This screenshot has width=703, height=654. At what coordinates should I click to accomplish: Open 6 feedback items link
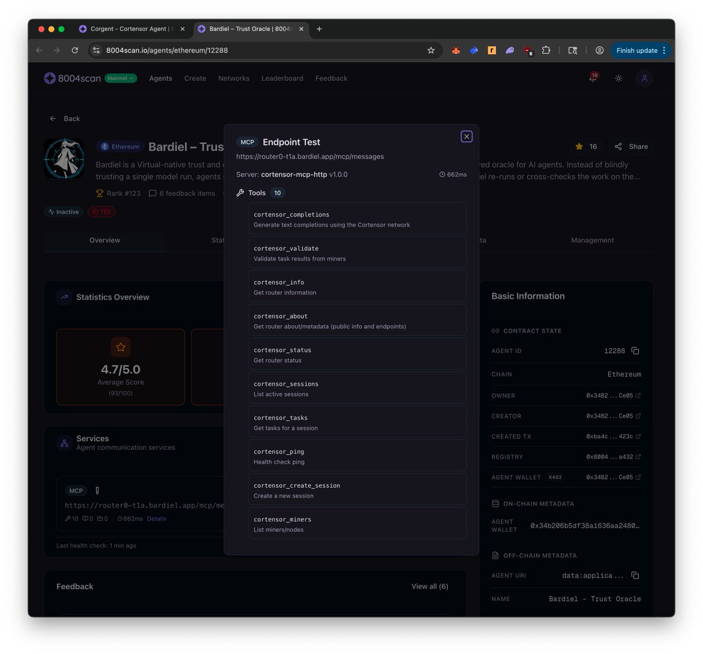(x=182, y=193)
